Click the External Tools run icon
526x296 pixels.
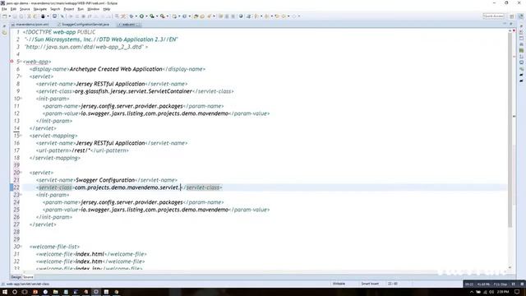pos(163,16)
